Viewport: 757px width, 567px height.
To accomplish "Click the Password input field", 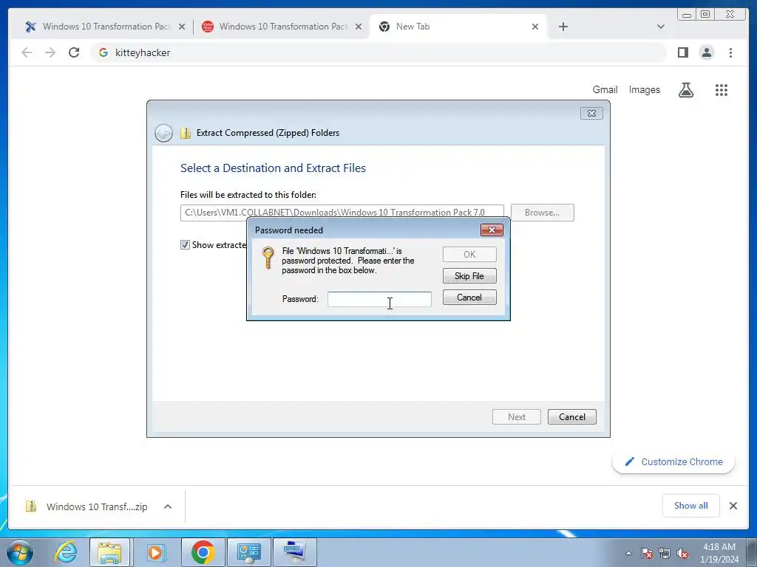I will click(x=379, y=299).
